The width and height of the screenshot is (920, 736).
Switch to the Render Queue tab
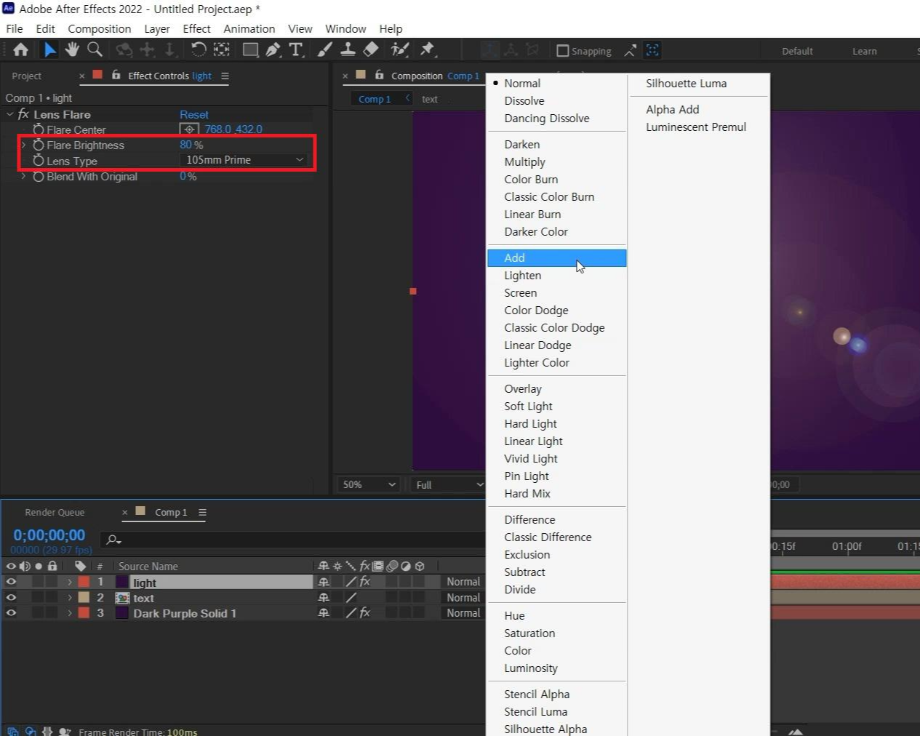(55, 512)
